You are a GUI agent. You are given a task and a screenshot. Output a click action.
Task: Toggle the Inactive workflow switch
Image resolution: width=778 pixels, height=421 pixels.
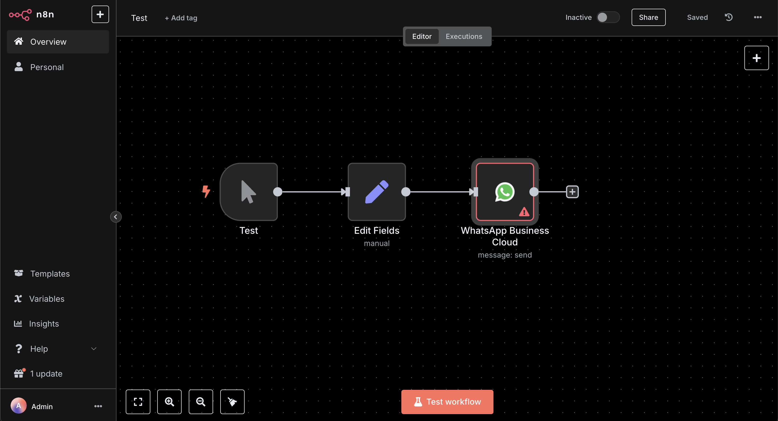click(x=608, y=17)
